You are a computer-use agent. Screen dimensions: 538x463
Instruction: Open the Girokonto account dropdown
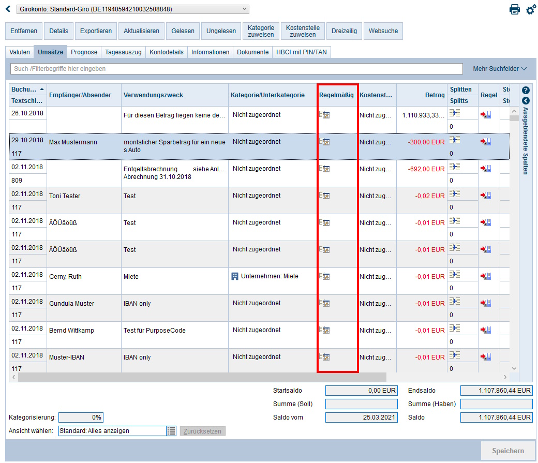click(133, 9)
